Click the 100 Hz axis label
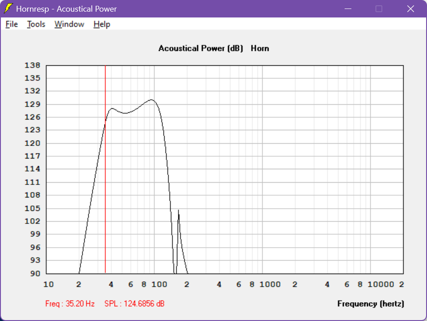This screenshot has width=427, height=321. [159, 284]
